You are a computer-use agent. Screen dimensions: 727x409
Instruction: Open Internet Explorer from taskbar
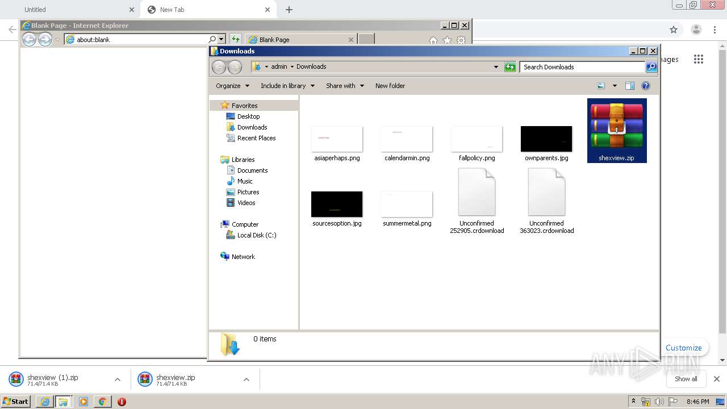click(x=45, y=402)
